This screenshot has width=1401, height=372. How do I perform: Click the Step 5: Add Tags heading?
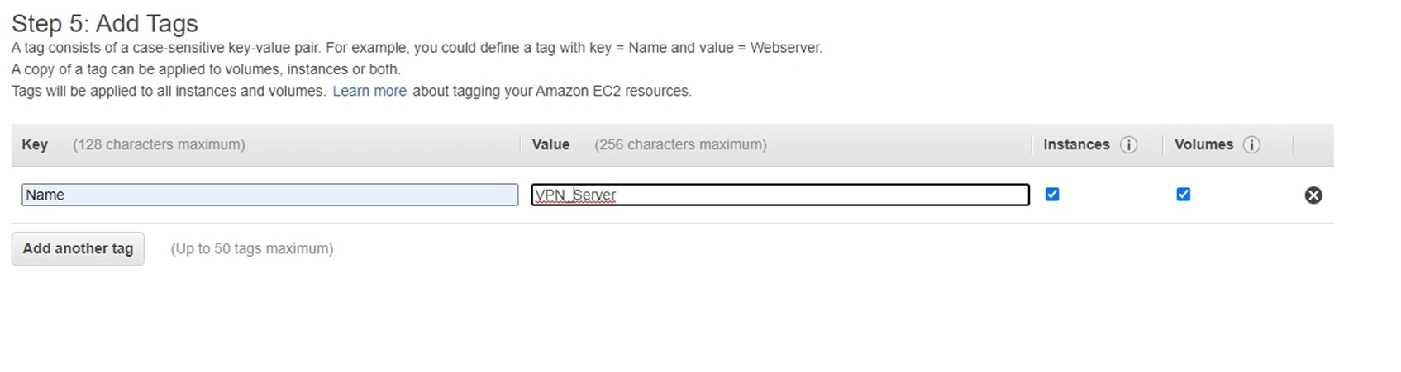pos(105,23)
